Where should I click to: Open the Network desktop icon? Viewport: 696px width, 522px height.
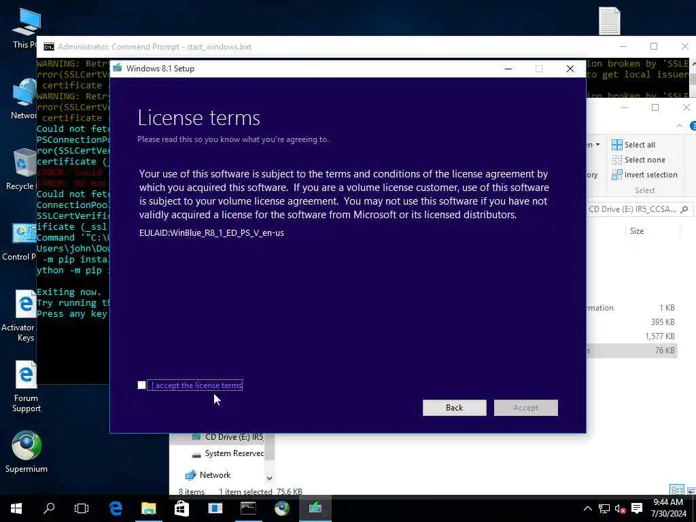[x=24, y=99]
